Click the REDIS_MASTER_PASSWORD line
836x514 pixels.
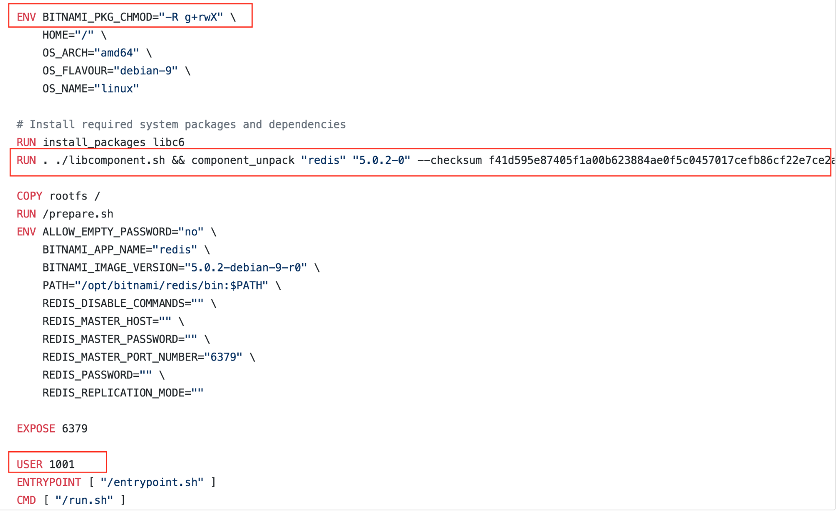[126, 339]
